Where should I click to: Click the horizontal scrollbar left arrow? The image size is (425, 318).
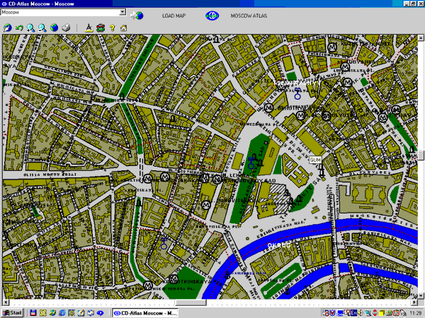pos(6,302)
